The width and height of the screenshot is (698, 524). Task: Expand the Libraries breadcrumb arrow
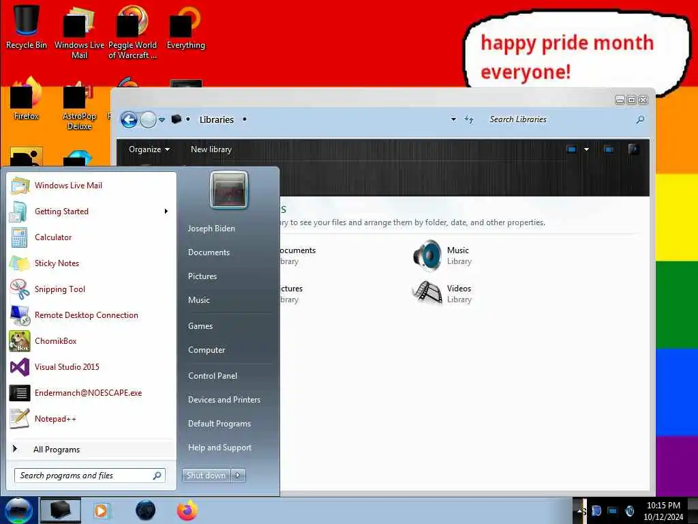tap(245, 119)
